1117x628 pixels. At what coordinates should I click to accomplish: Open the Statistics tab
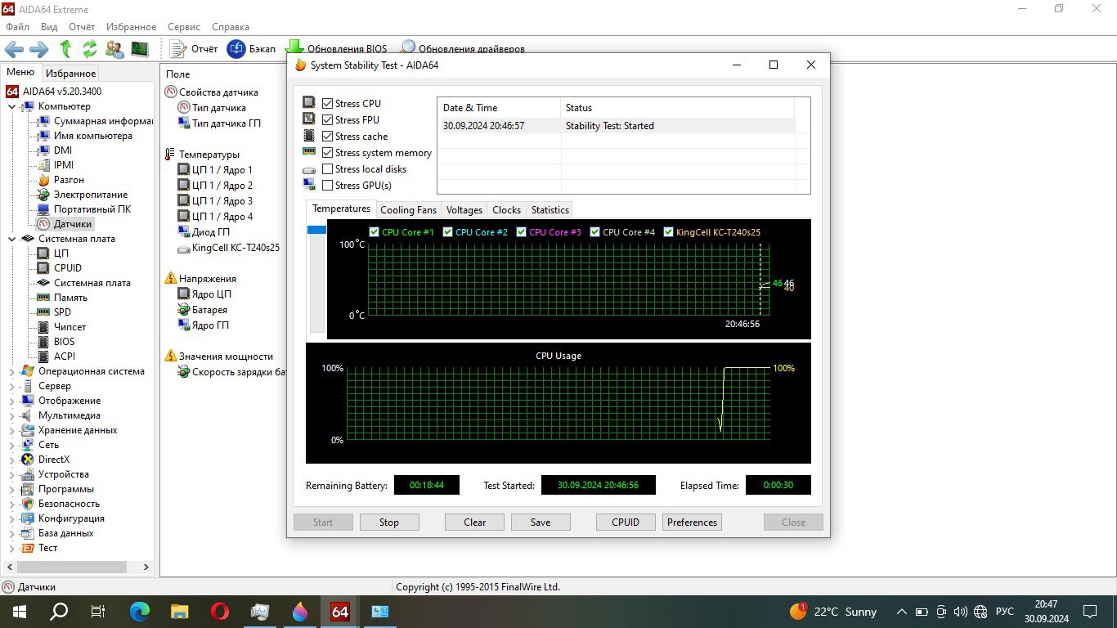click(x=550, y=210)
